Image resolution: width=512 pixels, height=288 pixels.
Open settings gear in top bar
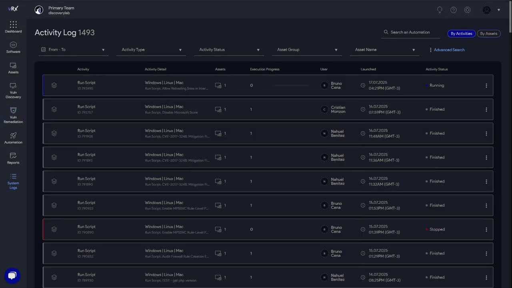click(x=467, y=10)
